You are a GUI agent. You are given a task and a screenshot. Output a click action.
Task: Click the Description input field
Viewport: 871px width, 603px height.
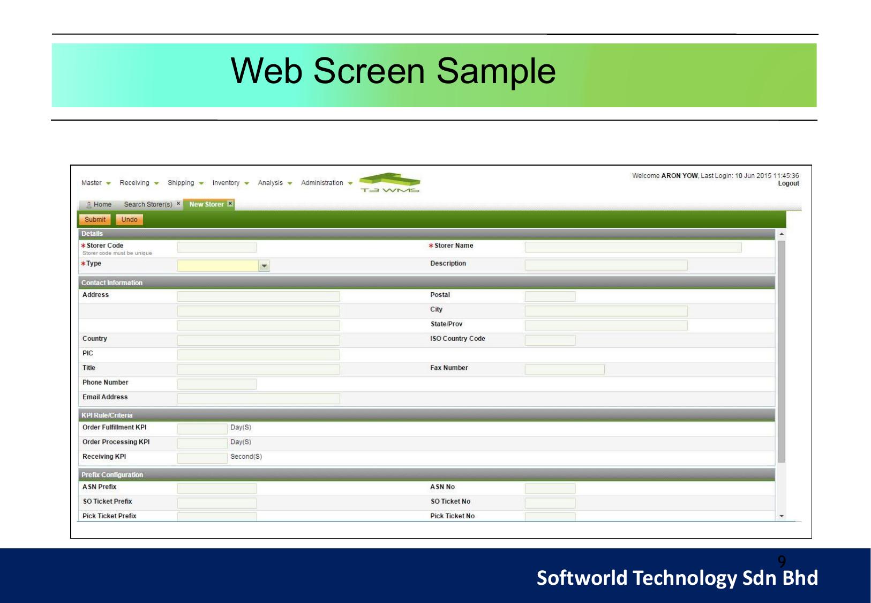(x=606, y=265)
